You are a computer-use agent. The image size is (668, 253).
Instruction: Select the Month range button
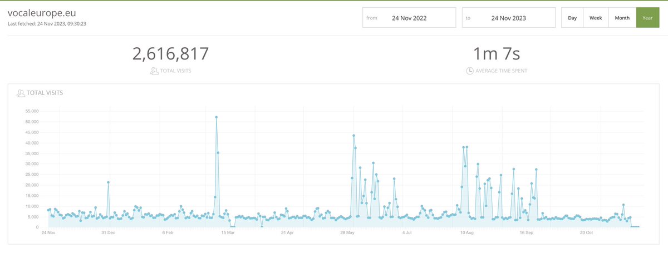pyautogui.click(x=622, y=18)
